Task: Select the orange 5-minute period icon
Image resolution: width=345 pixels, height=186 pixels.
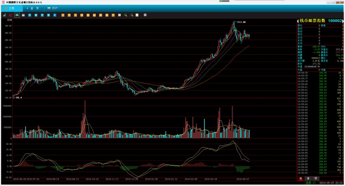Action: [75, 15]
